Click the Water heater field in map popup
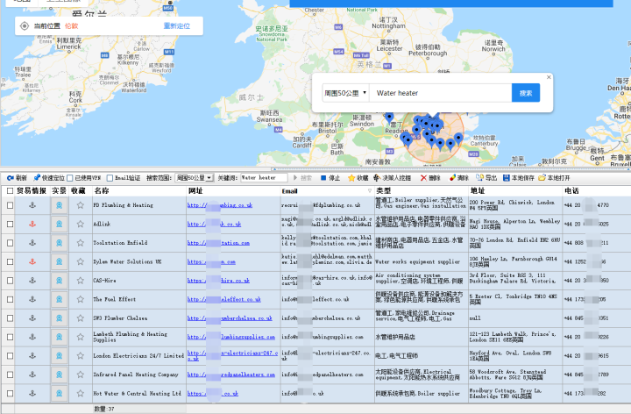This screenshot has width=631, height=414. 441,93
